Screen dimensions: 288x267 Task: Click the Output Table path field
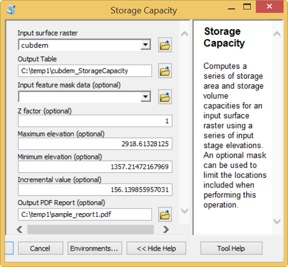tap(85, 71)
